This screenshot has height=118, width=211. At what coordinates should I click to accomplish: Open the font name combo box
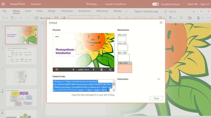click(80, 18)
